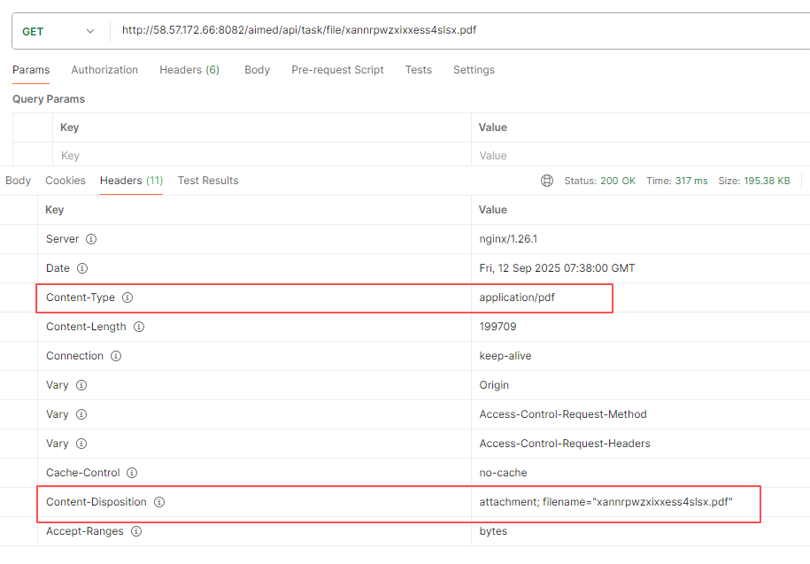Click the network globe icon

547,181
